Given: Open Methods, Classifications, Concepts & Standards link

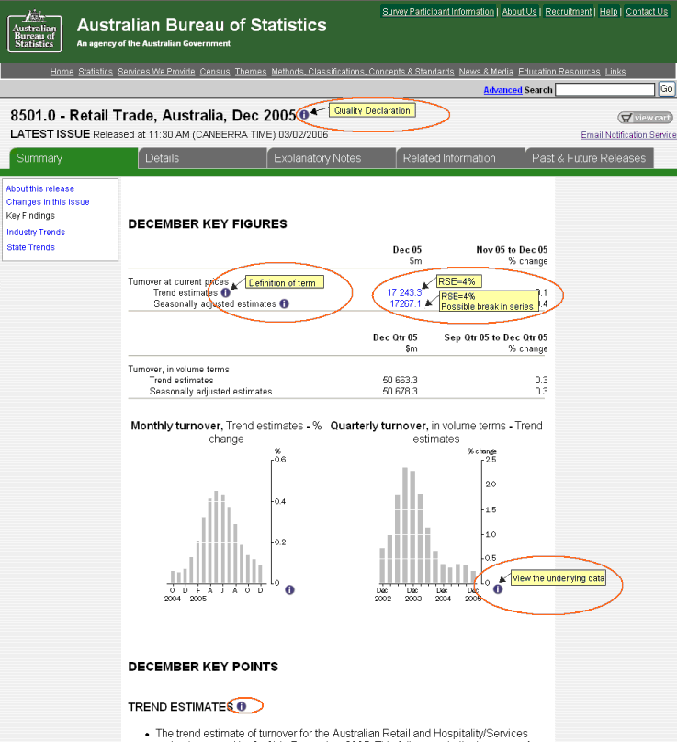Looking at the screenshot, I should 363,72.
